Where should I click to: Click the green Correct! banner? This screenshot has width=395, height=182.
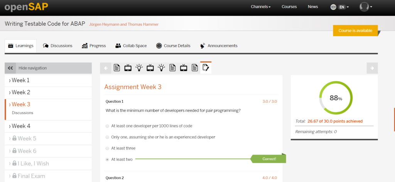coord(268,159)
